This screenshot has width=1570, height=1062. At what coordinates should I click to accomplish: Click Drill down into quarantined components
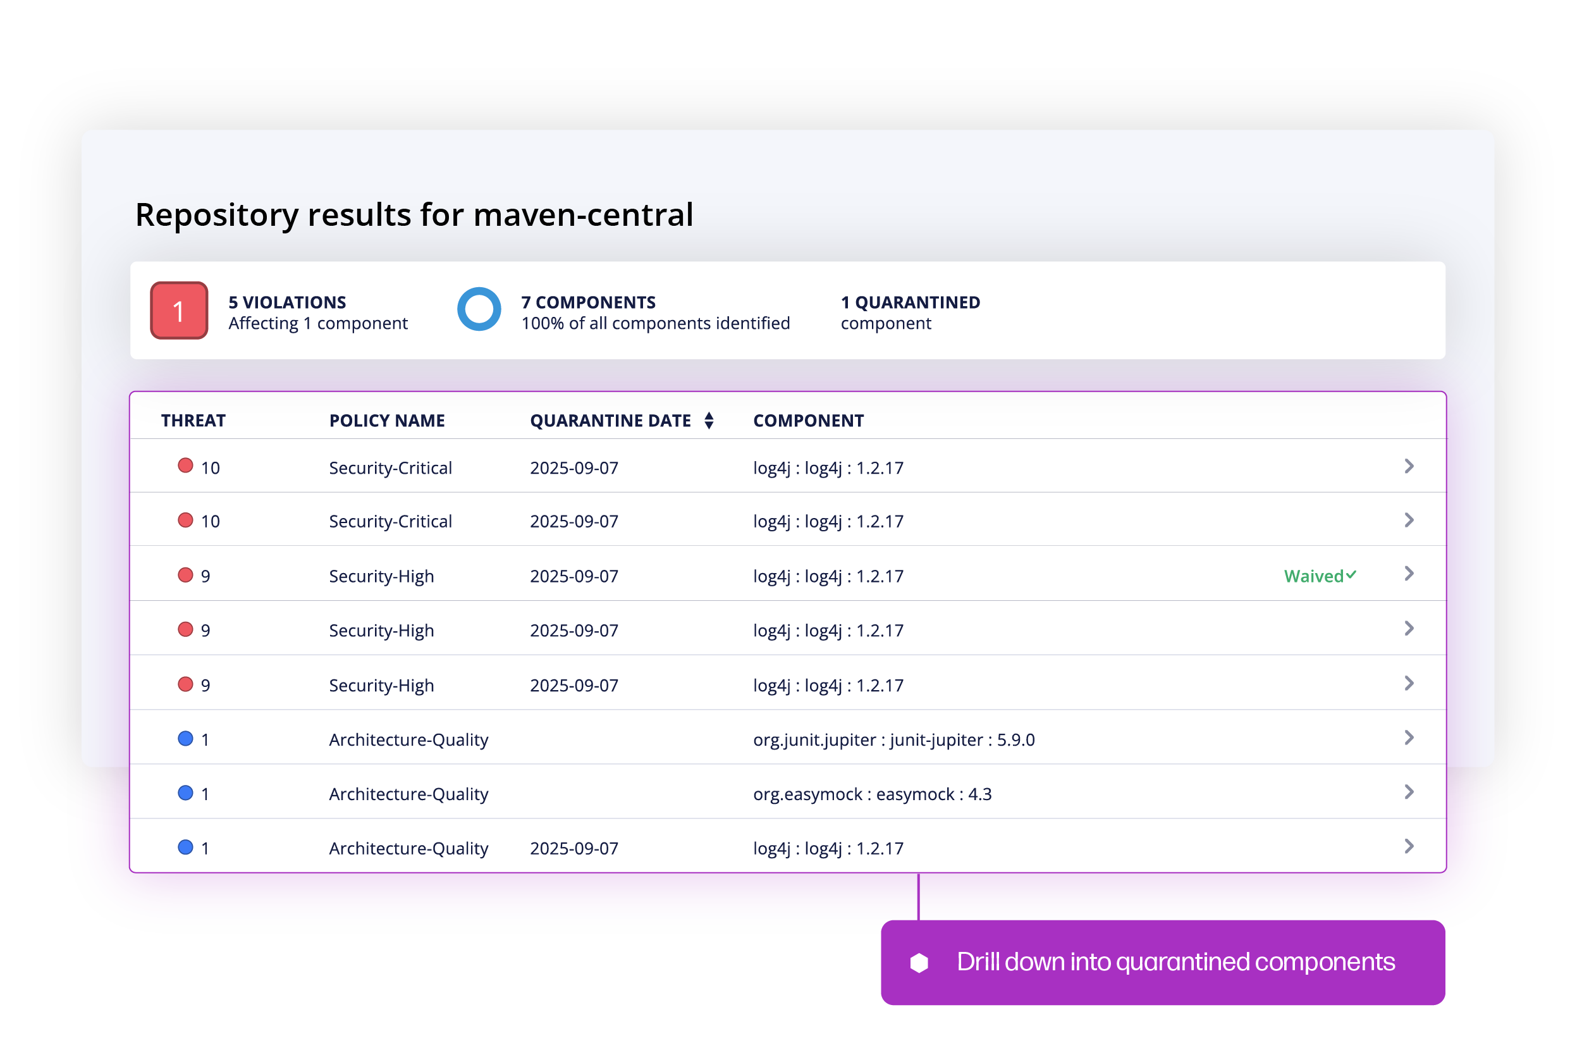[1177, 962]
